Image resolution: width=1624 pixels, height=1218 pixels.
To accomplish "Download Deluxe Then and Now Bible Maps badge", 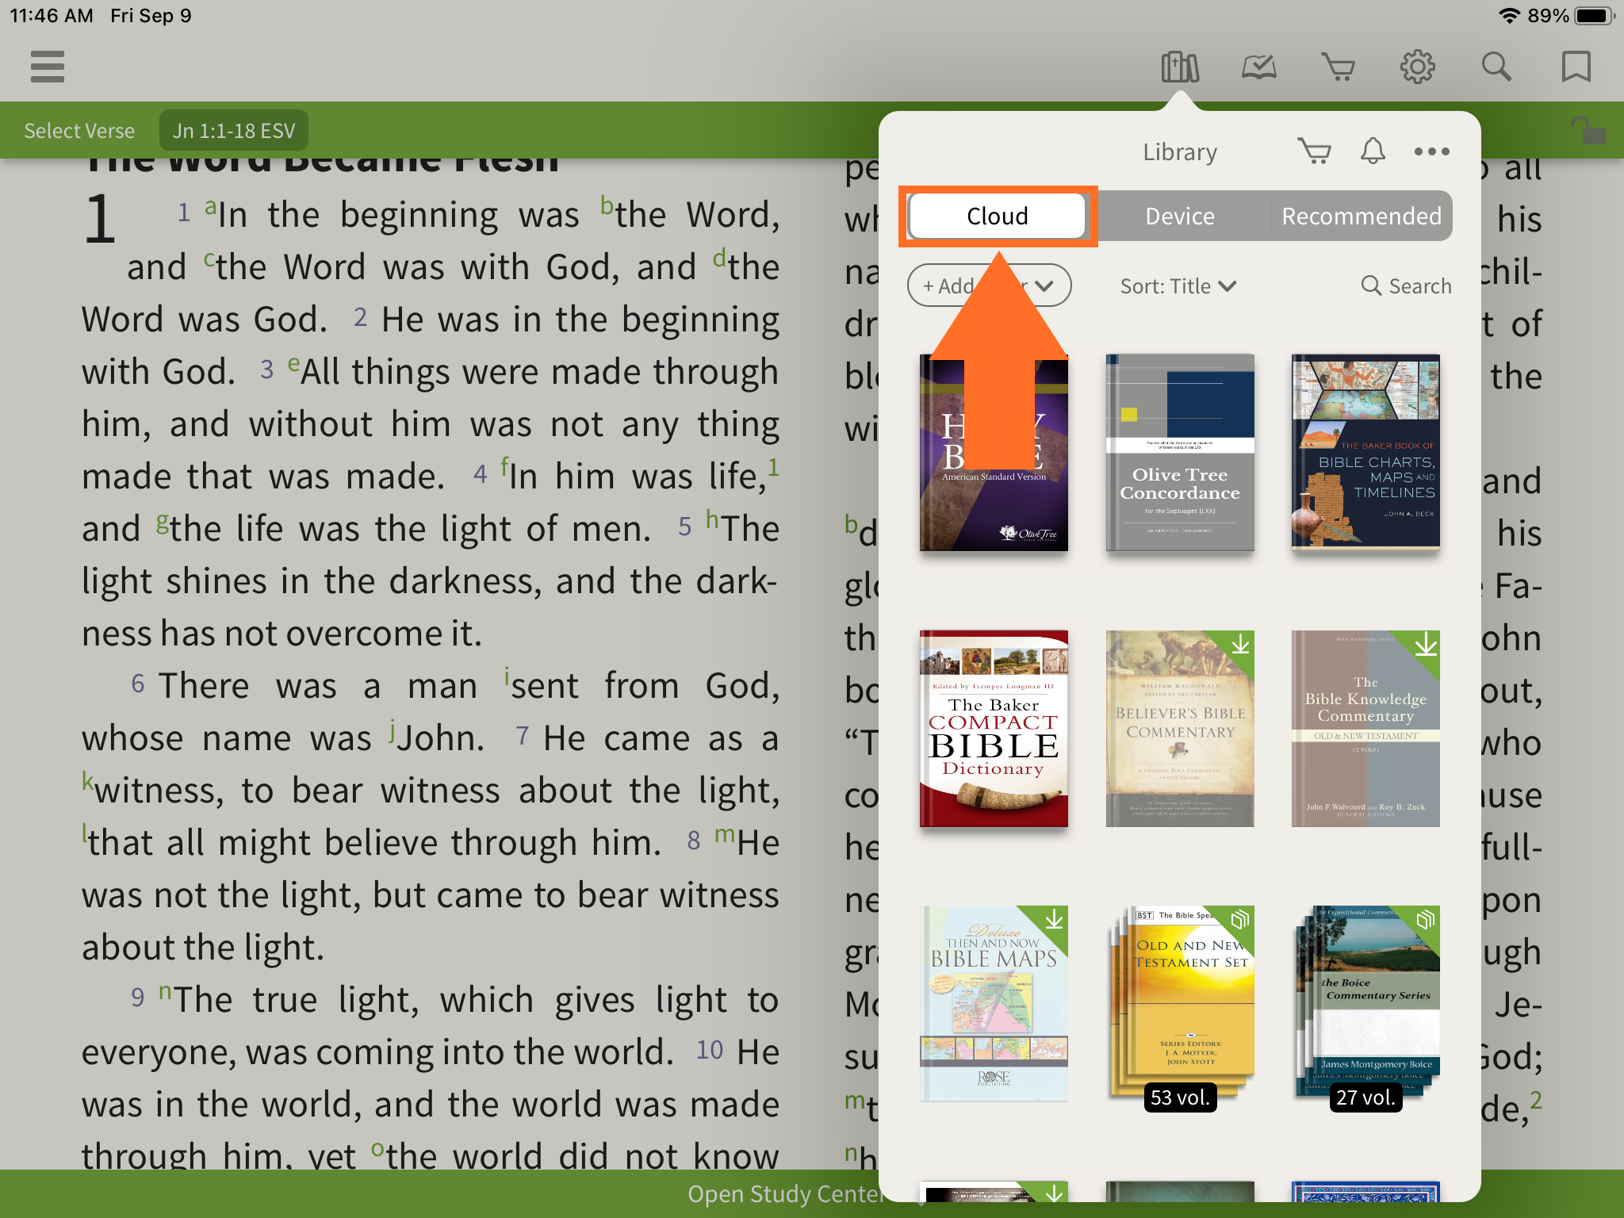I will [x=1054, y=920].
